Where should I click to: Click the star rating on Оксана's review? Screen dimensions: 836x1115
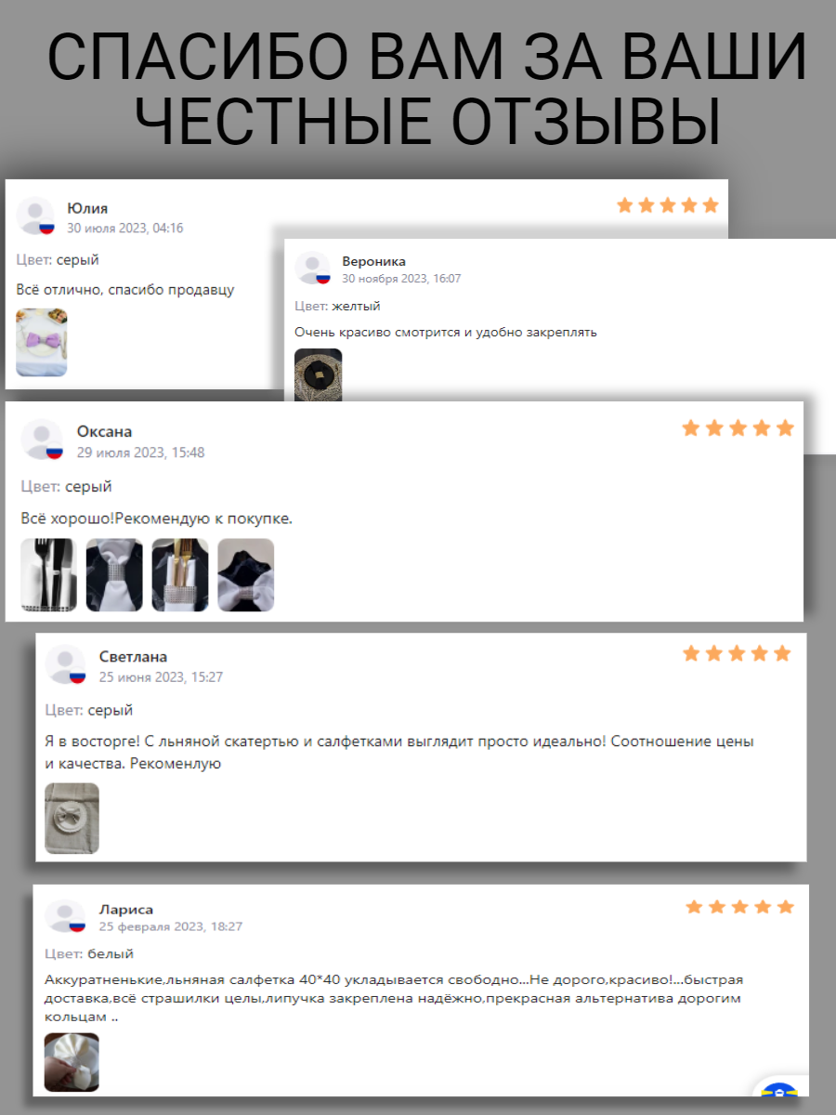point(738,427)
